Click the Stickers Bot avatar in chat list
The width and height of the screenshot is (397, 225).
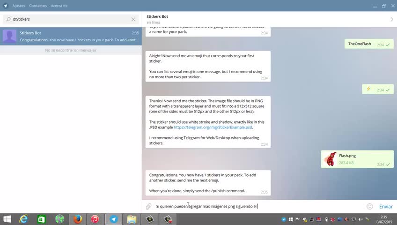[x=9, y=36]
